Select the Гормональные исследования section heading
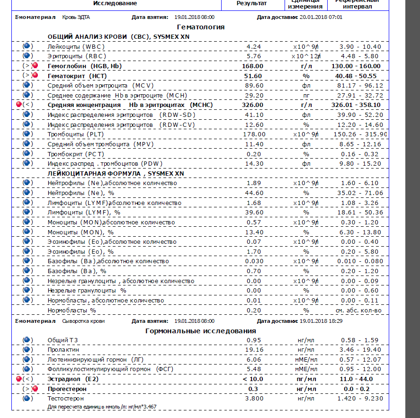420x418 pixels. [200, 330]
